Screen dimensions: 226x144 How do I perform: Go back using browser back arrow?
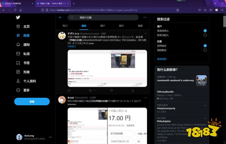coord(4,10)
